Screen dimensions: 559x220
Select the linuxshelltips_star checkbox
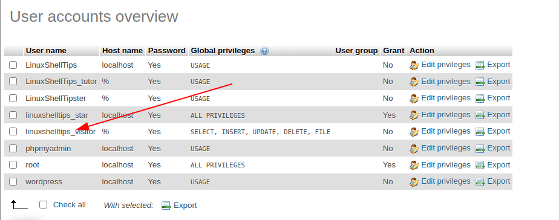tap(13, 115)
